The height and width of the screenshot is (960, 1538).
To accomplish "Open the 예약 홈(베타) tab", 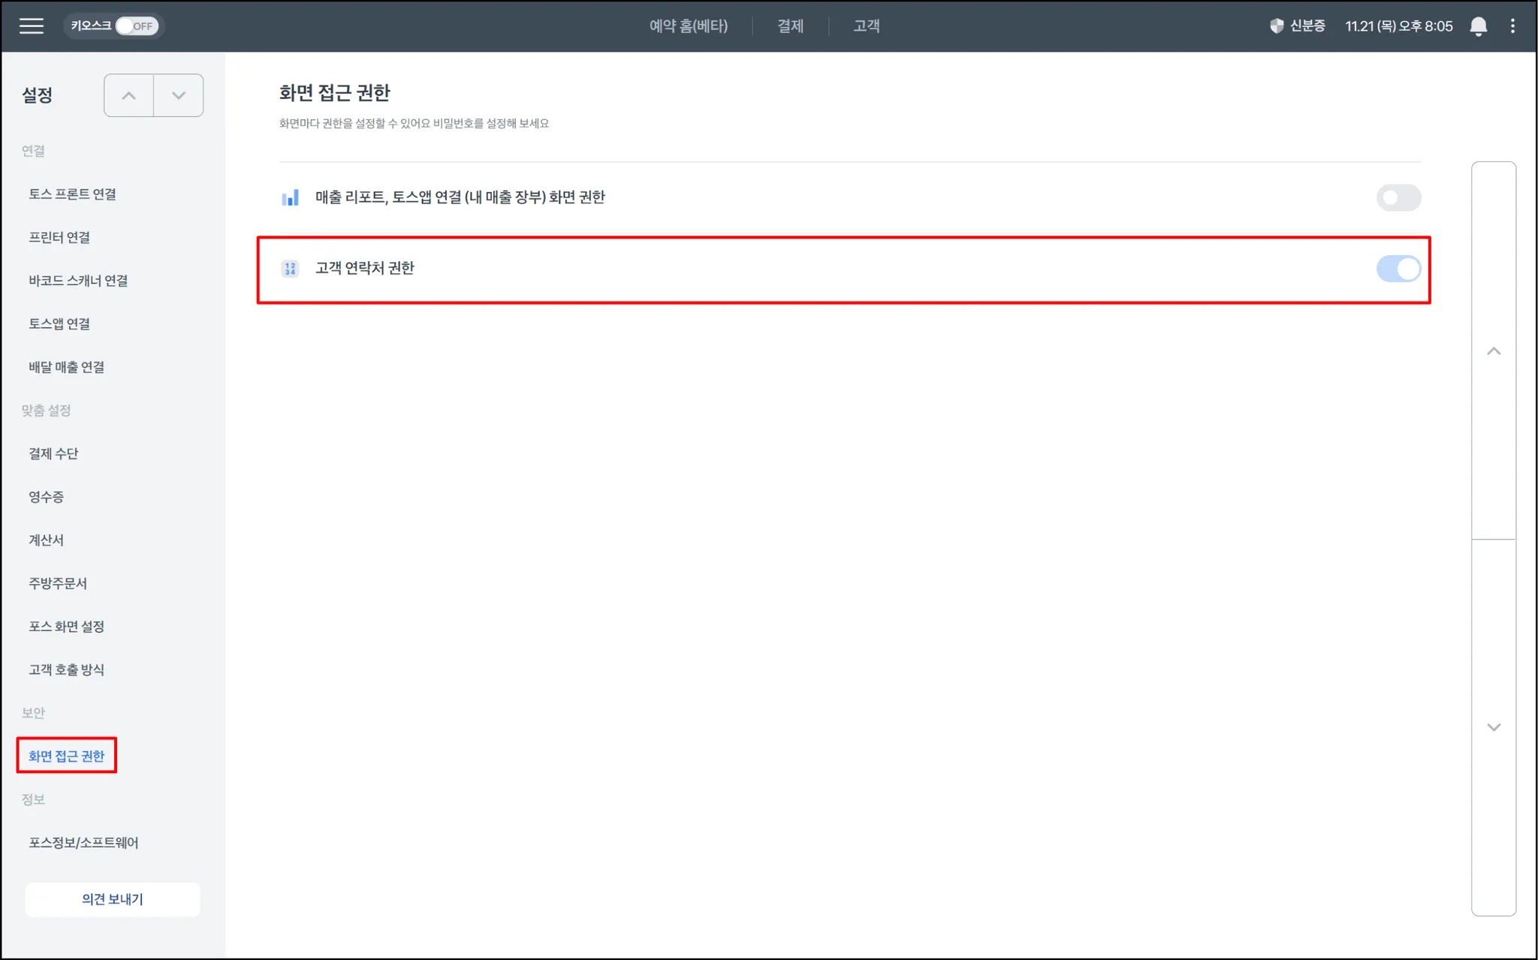I will (x=688, y=26).
